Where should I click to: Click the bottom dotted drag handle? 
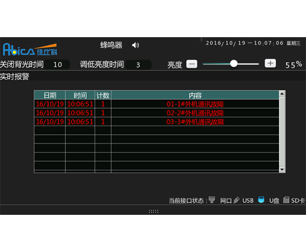(x=154, y=211)
